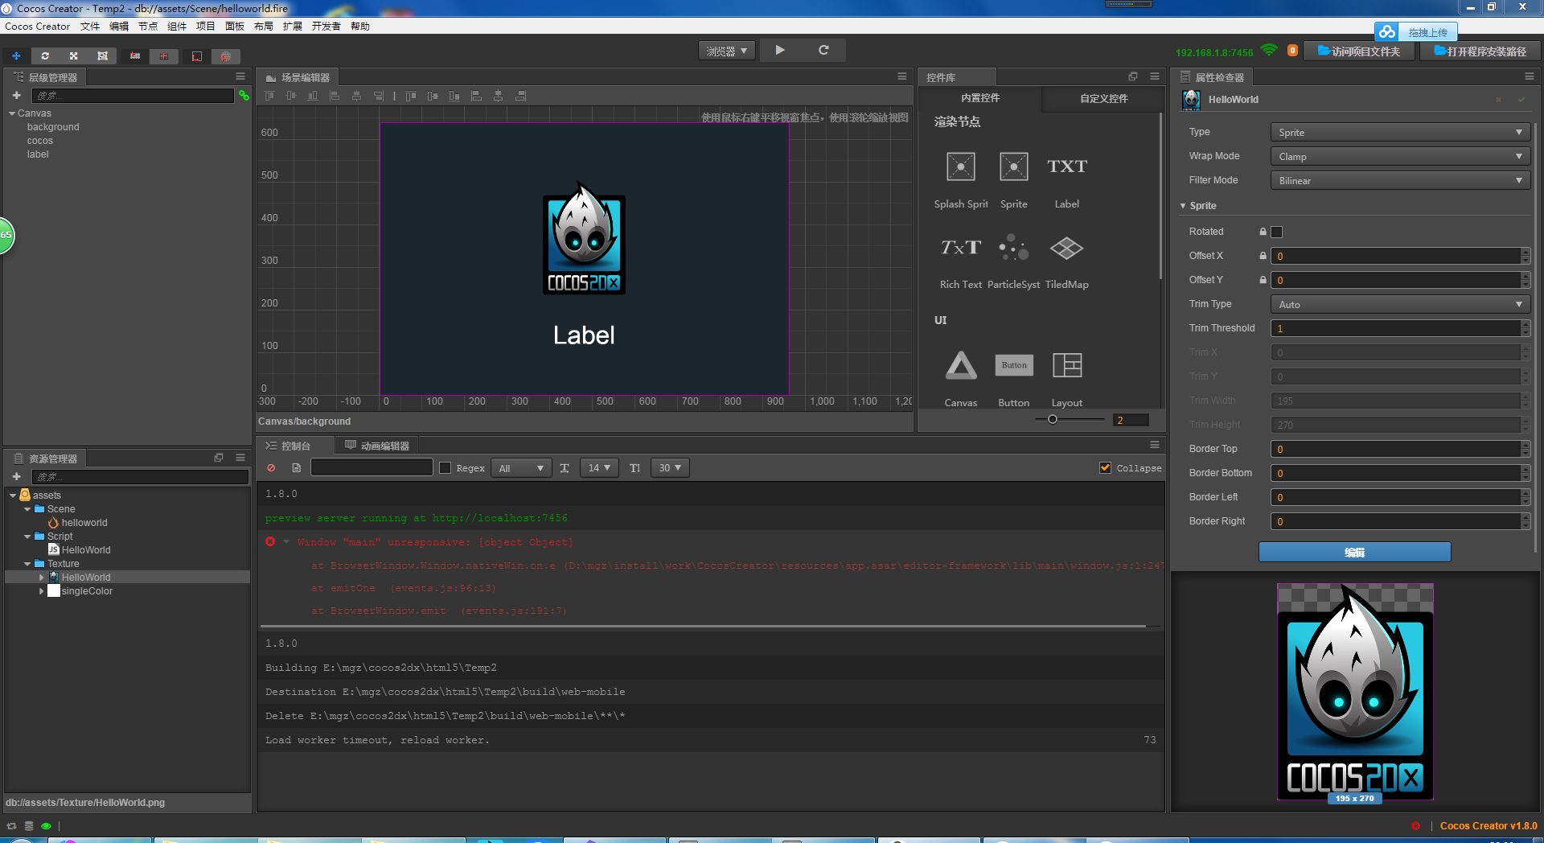Screen dimensions: 1544x843
Task: Click the Layout UI control icon
Action: 1067,365
